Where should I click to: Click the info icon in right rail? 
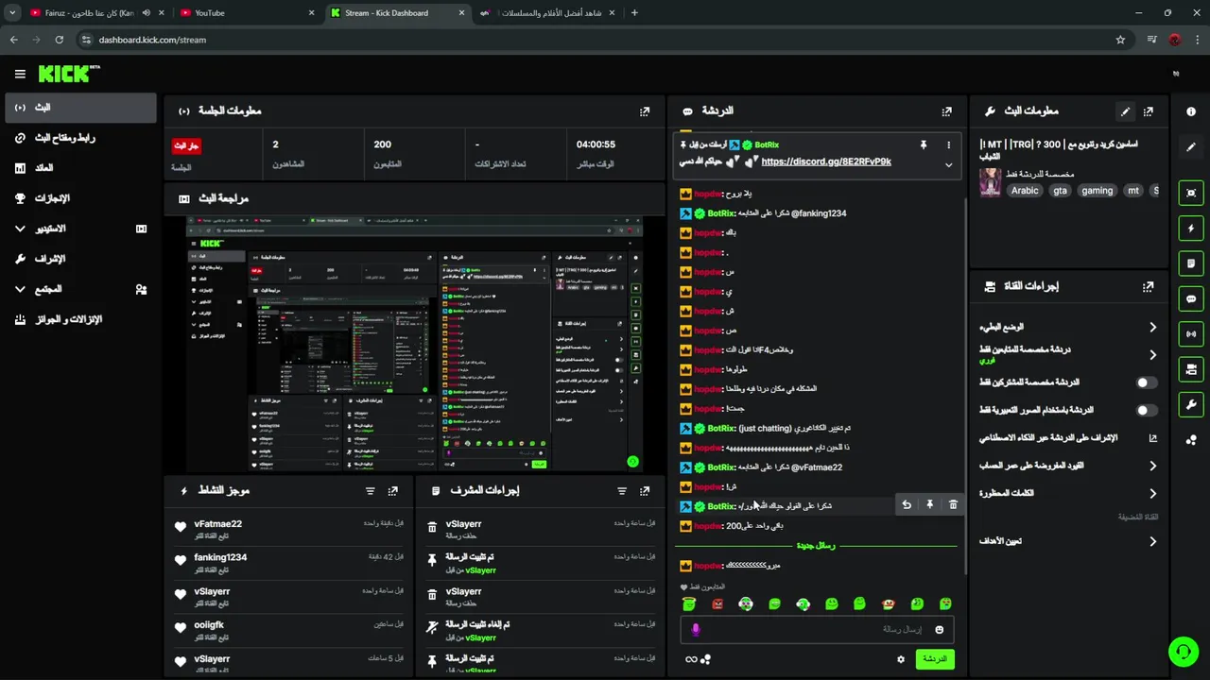tap(1190, 111)
